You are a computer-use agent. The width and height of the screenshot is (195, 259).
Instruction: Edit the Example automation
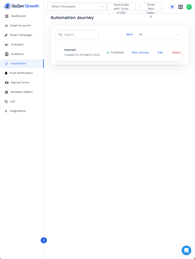pos(160,53)
